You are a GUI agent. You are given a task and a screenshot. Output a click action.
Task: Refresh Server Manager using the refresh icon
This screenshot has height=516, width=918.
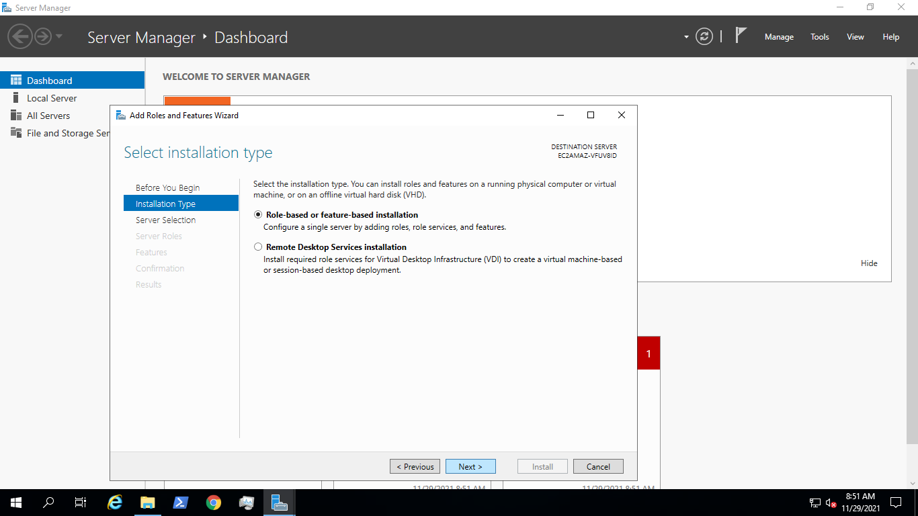click(704, 36)
